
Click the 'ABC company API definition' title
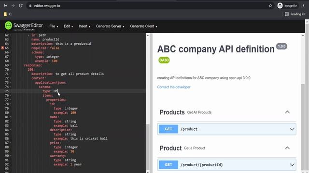[216, 49]
